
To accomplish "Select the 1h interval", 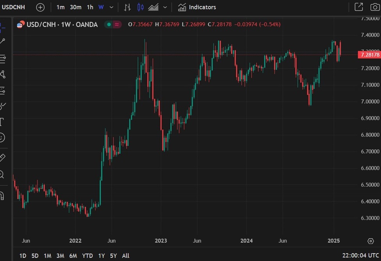I will click(x=89, y=7).
